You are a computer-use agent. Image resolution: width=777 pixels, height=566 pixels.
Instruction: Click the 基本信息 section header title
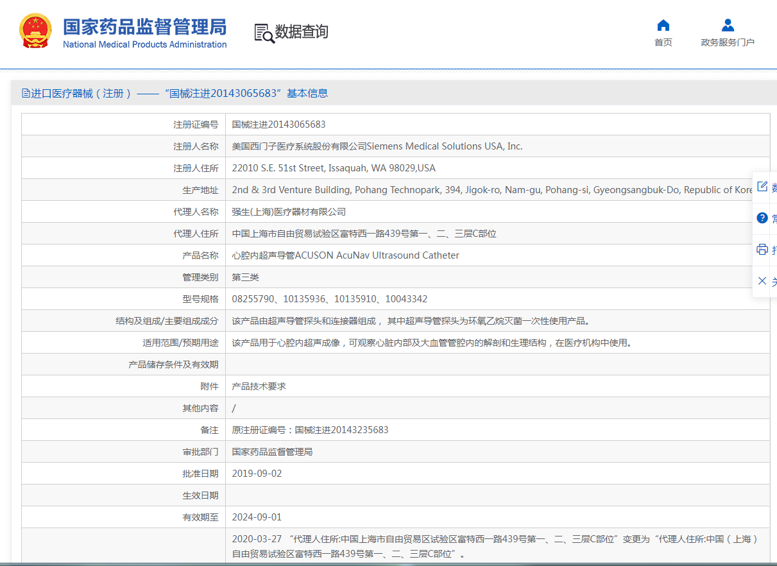tap(175, 93)
